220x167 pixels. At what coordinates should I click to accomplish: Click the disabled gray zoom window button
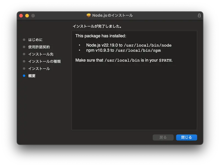(33, 16)
